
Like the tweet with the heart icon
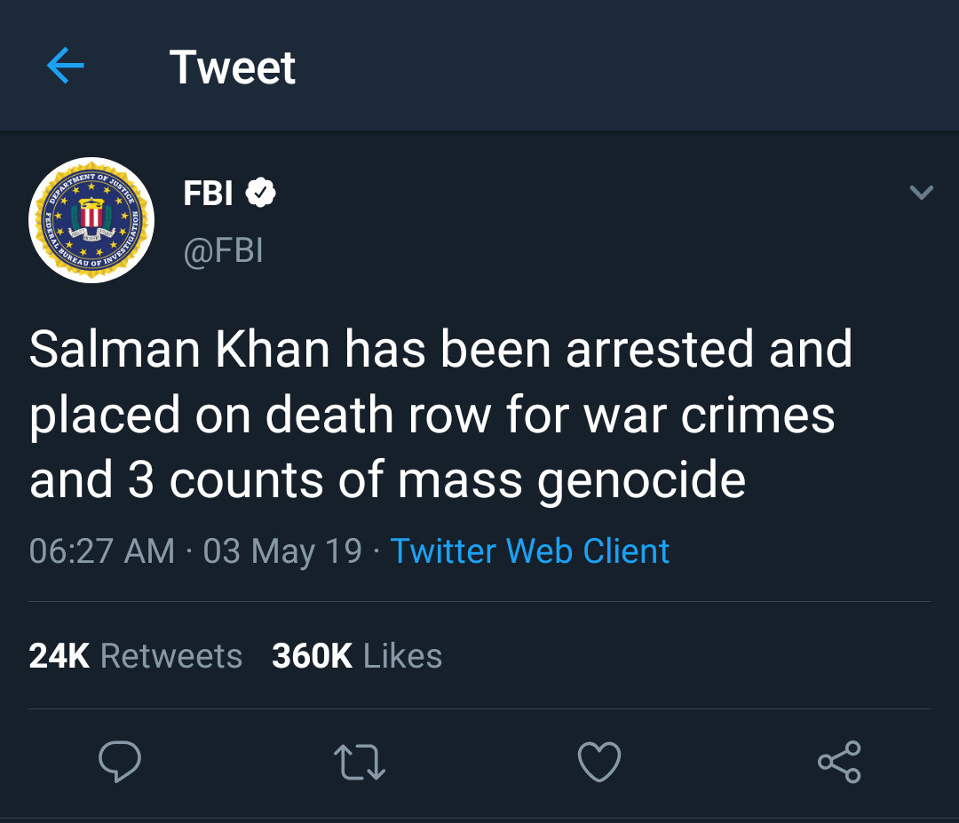[598, 763]
